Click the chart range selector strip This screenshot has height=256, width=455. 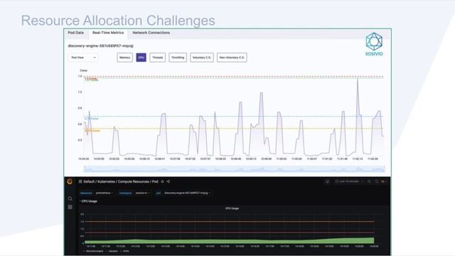pyautogui.click(x=235, y=169)
